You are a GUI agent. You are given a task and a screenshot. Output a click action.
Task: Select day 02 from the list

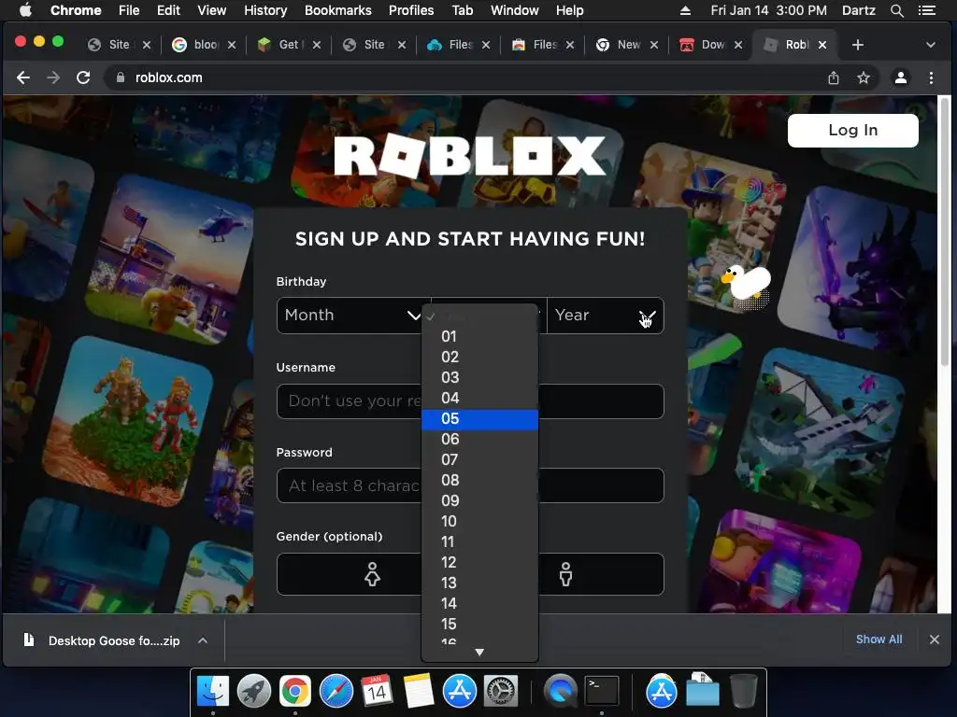(479, 358)
